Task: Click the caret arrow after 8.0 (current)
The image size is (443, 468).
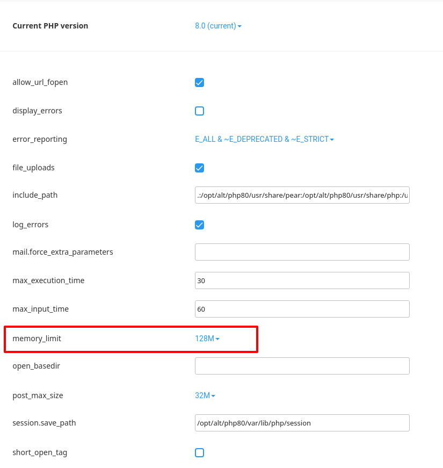Action: pyautogui.click(x=239, y=26)
